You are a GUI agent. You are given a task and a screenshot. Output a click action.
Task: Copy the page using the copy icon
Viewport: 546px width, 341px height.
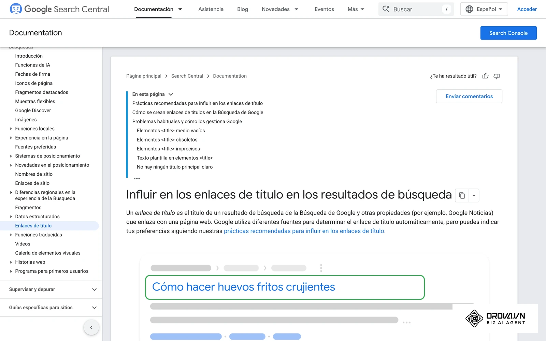click(462, 195)
